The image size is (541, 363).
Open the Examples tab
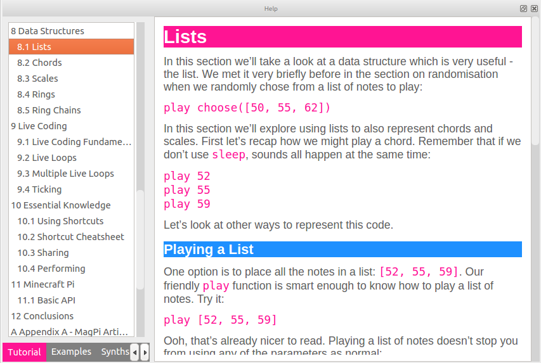(x=71, y=352)
